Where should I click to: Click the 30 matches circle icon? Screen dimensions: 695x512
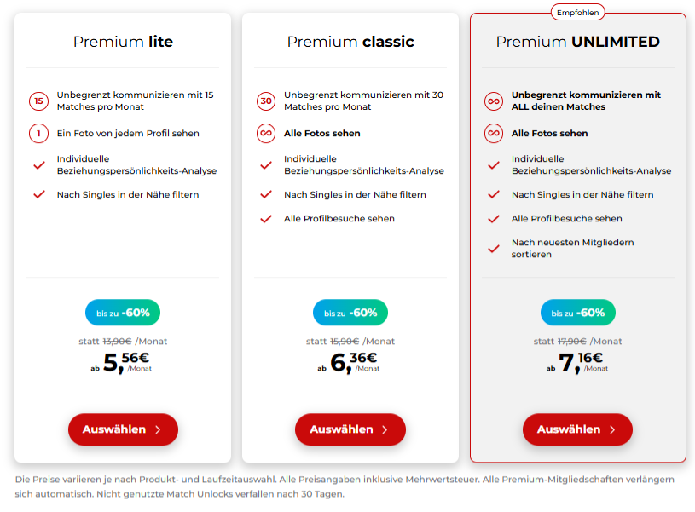click(266, 101)
